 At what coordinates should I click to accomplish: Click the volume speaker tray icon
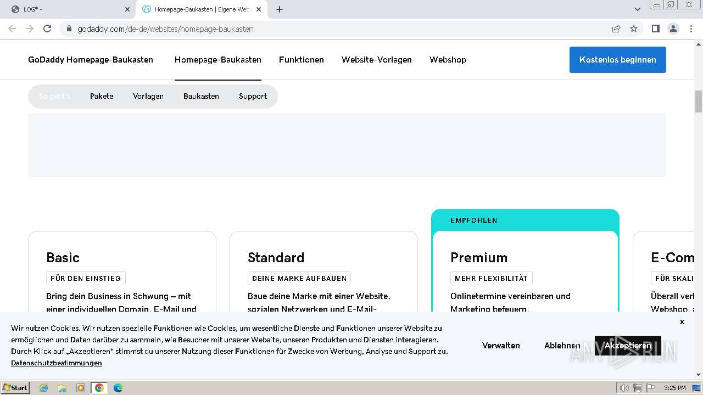[x=624, y=388]
